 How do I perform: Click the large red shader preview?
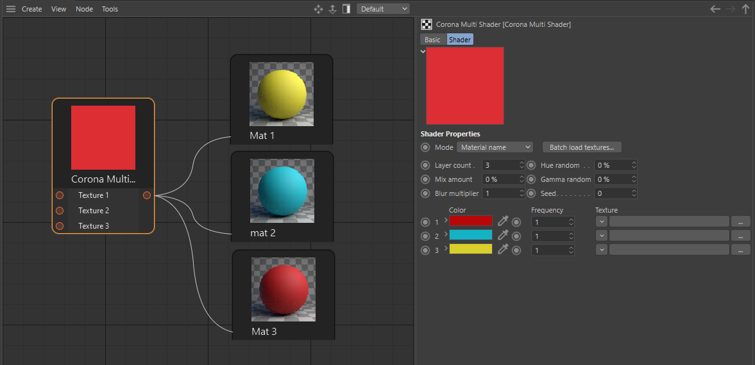click(x=465, y=86)
